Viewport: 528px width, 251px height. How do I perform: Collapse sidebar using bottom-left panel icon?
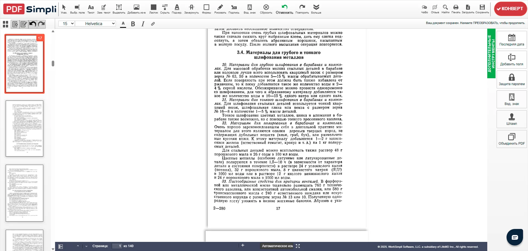pyautogui.click(x=61, y=246)
